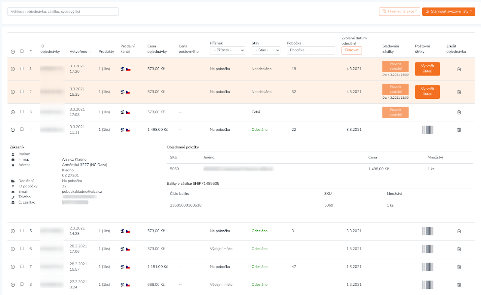Open Příznak filter dropdown
The height and width of the screenshot is (295, 481).
[x=228, y=50]
